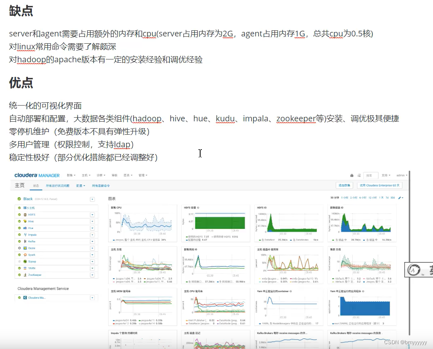Open the 主机 menu
The height and width of the screenshot is (349, 433).
[86, 176]
